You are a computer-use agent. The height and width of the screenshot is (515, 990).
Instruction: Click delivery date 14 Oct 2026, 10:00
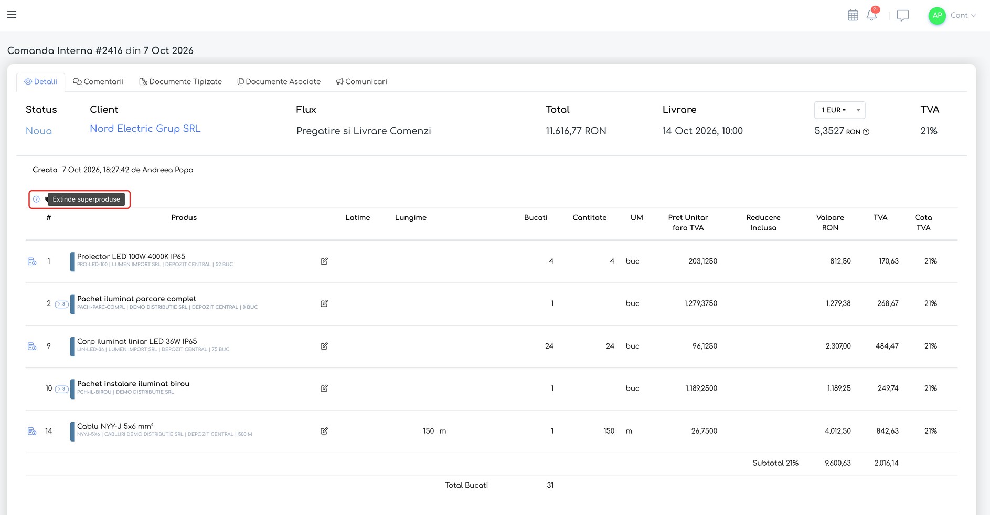(x=702, y=131)
